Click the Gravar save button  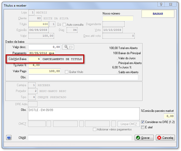144,138
